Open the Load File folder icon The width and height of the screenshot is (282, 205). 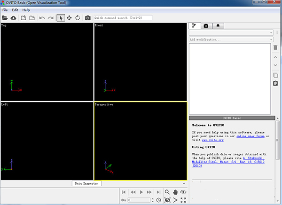pyautogui.click(x=5, y=18)
